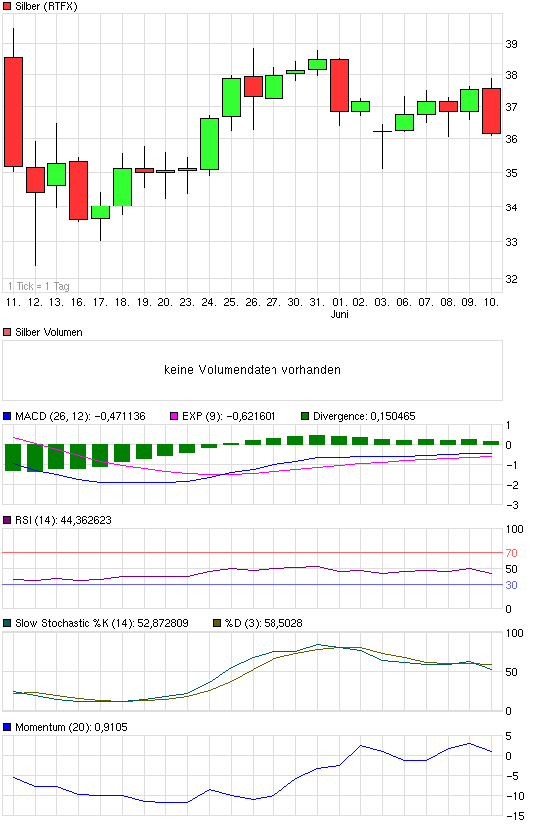The width and height of the screenshot is (544, 824).
Task: Click the date label 10. on axis
Action: click(x=491, y=302)
